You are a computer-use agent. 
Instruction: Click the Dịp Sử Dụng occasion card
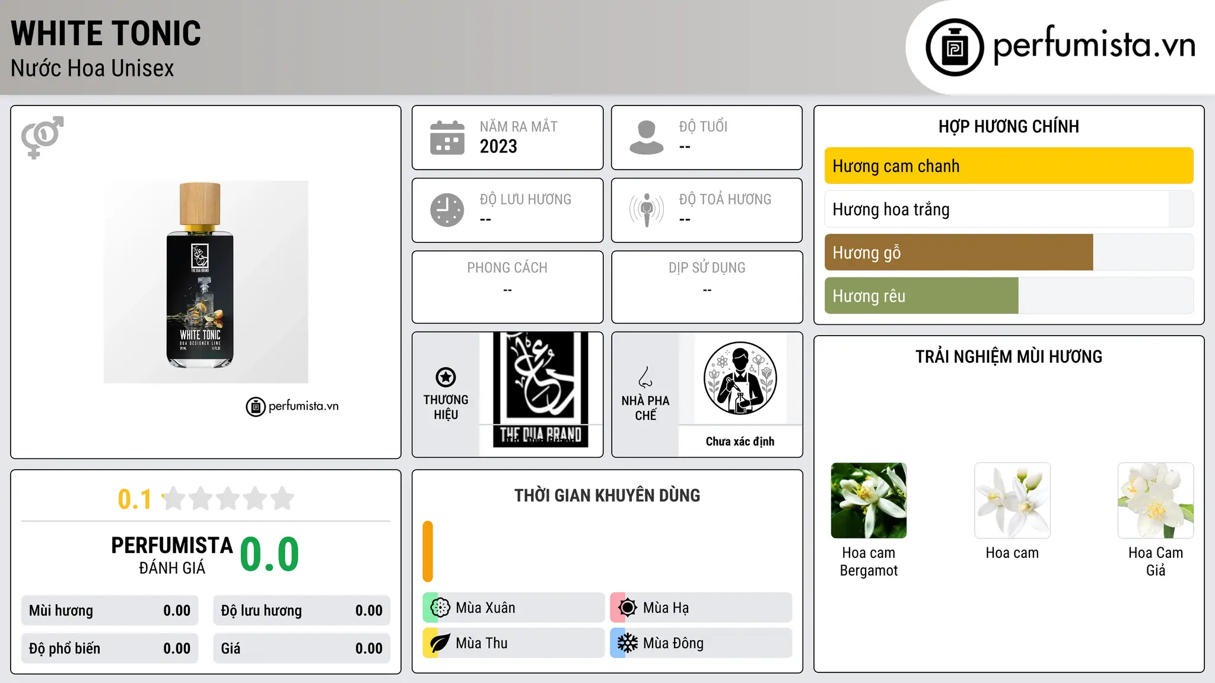coord(707,287)
